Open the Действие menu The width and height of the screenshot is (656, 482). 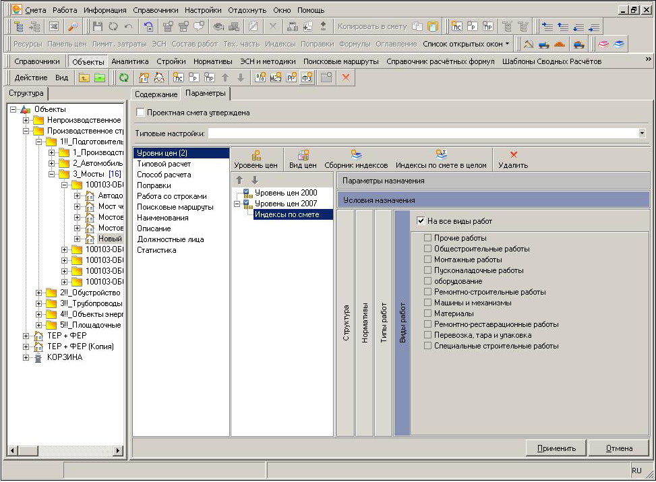[x=31, y=78]
